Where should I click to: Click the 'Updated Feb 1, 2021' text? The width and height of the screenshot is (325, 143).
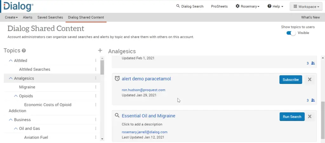138,58
